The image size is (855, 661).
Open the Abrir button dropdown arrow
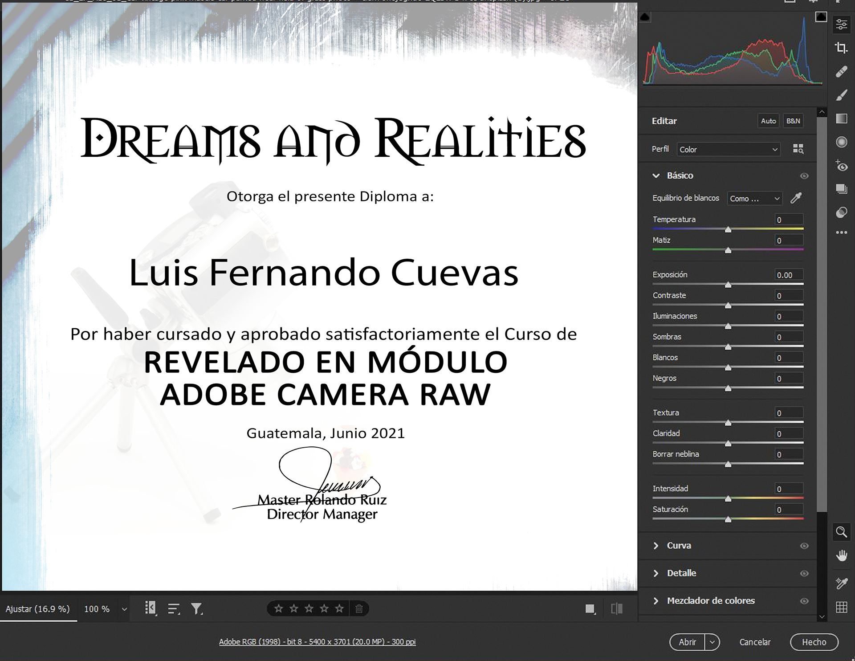712,642
